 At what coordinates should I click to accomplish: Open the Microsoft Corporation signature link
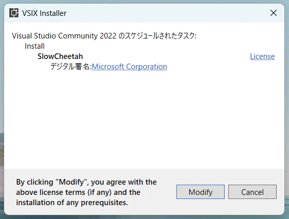(130, 67)
